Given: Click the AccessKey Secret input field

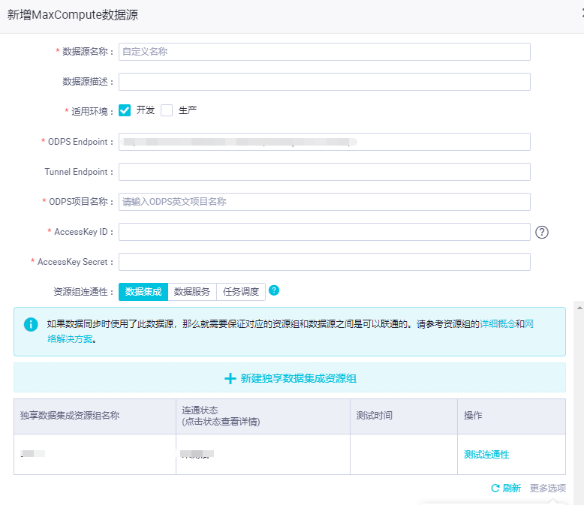Looking at the screenshot, I should coord(324,262).
